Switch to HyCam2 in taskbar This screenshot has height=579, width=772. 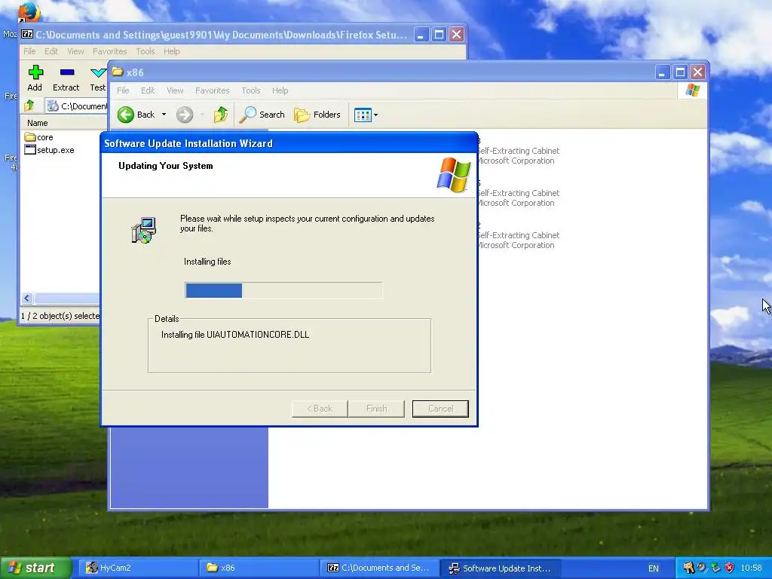tap(139, 568)
